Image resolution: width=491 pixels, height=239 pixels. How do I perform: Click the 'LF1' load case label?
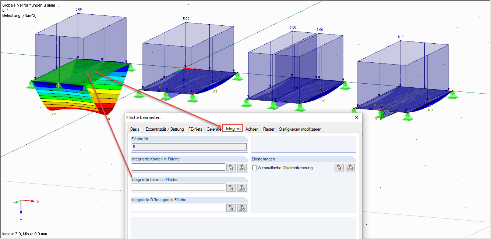tap(6, 10)
